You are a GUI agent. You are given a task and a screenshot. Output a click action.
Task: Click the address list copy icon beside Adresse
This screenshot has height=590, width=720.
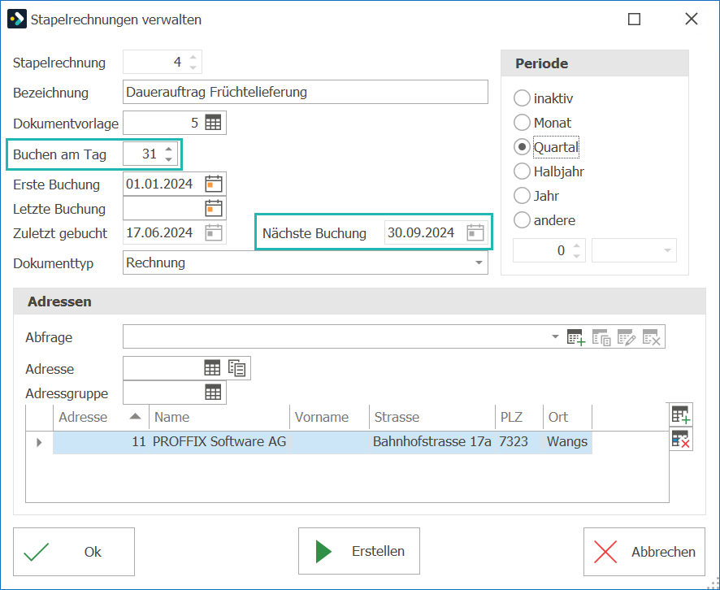[x=237, y=368]
